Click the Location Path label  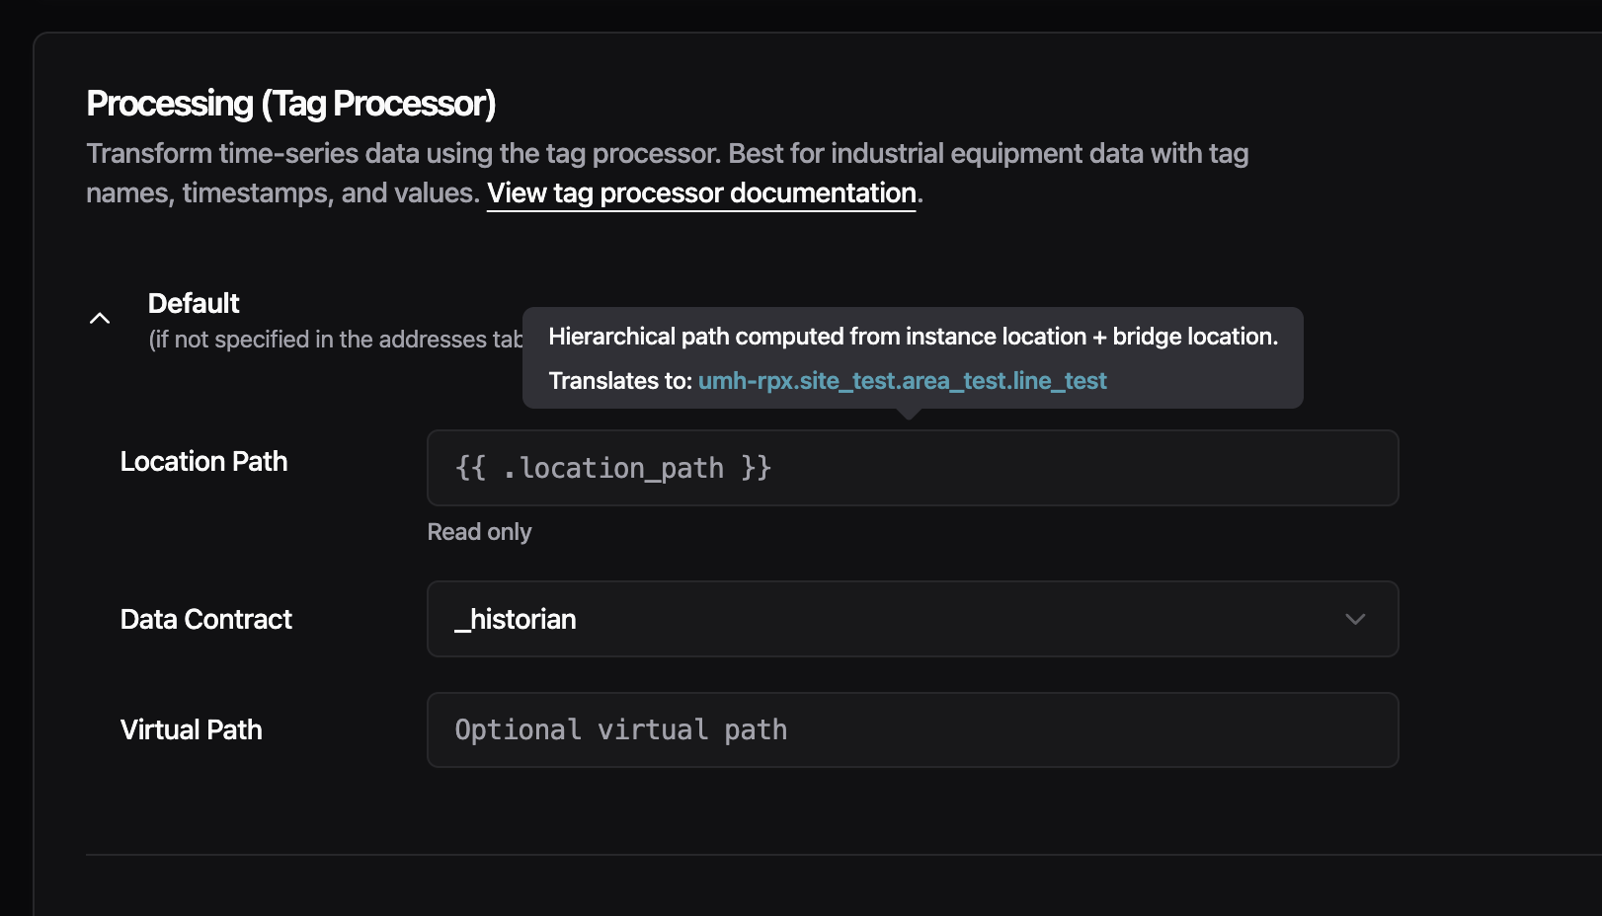203,461
